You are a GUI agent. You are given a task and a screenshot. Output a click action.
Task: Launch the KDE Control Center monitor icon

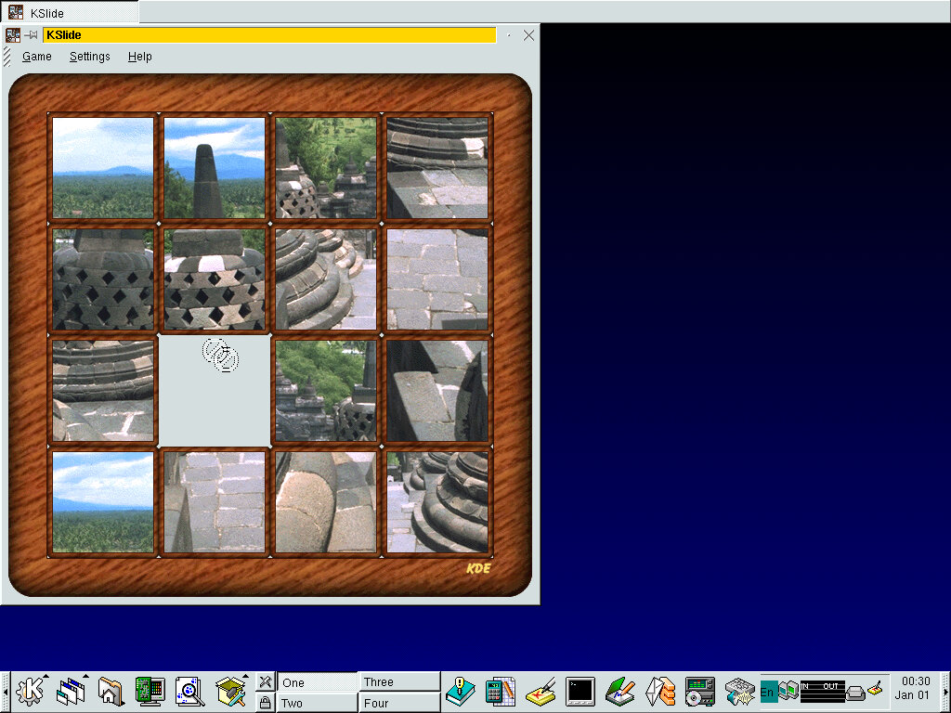[150, 692]
